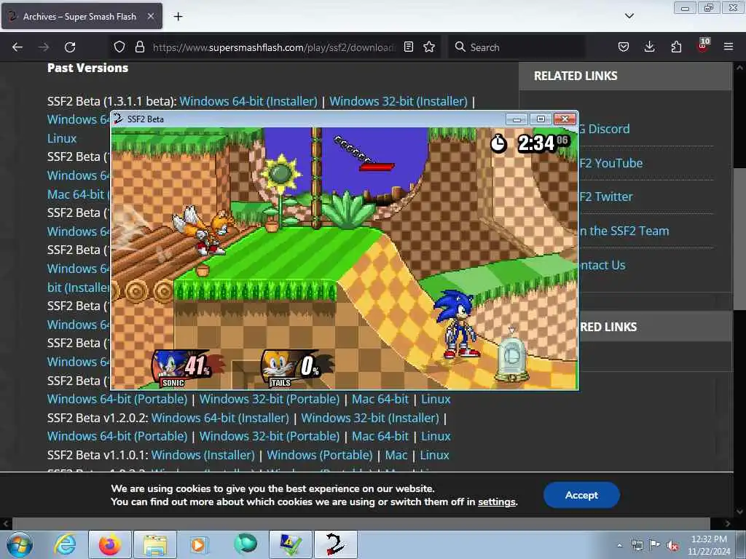
Task: Open a new browser tab
Action: point(178,17)
